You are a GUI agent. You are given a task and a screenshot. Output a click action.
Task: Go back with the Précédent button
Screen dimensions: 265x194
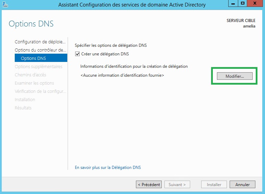tap(149, 185)
